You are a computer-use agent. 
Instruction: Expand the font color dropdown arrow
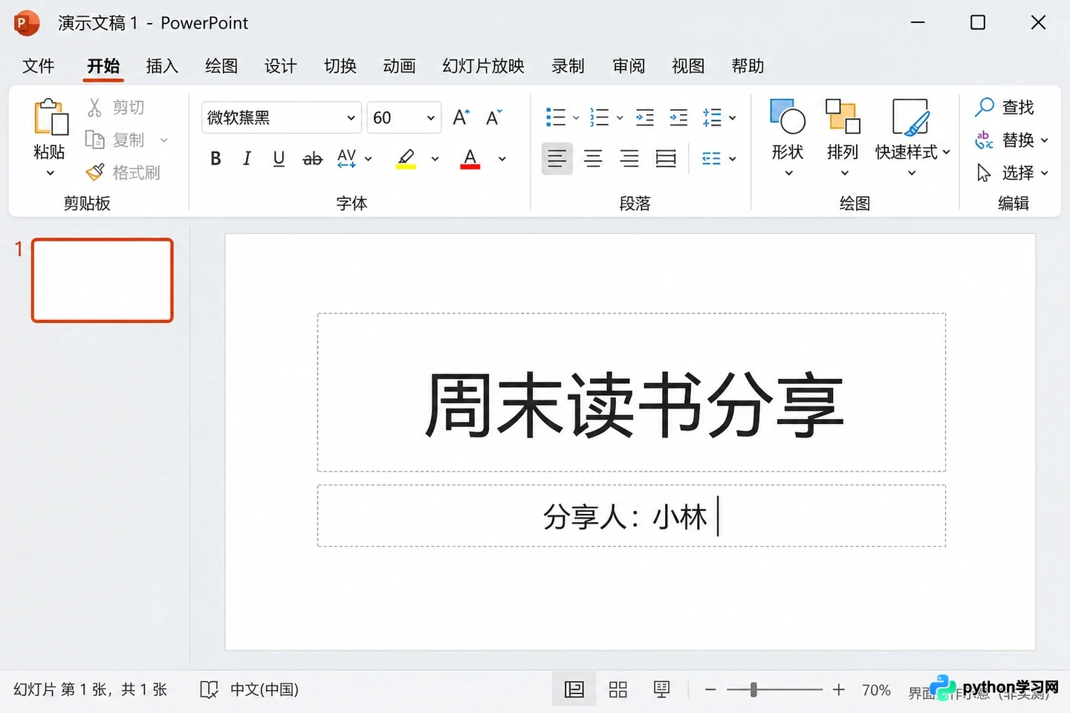point(502,159)
